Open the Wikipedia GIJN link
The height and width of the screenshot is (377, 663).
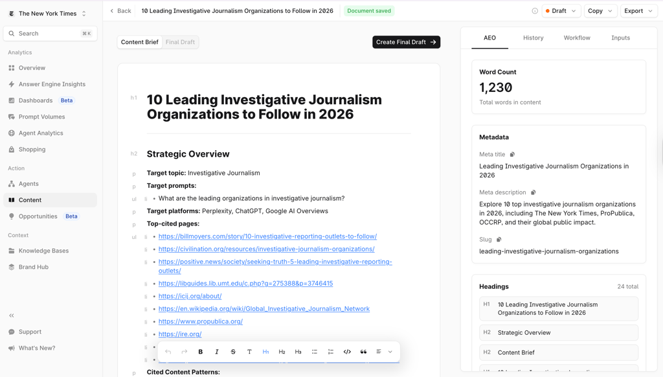[x=264, y=309]
